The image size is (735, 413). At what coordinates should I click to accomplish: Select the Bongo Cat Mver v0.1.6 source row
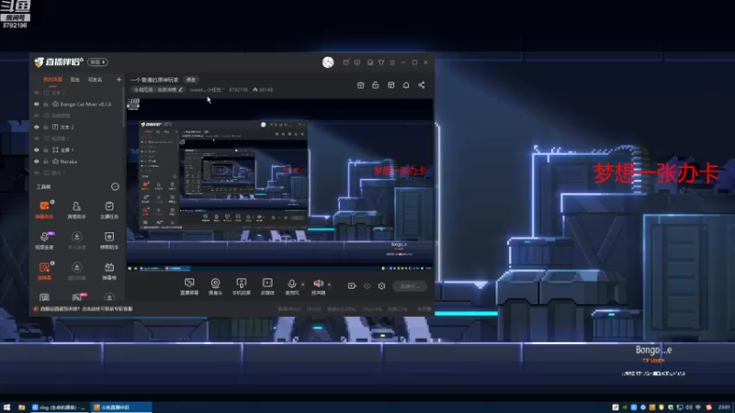pyautogui.click(x=78, y=104)
